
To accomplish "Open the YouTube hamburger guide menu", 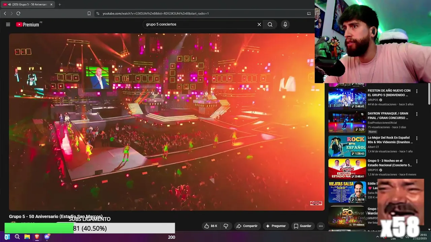I will [x=8, y=24].
